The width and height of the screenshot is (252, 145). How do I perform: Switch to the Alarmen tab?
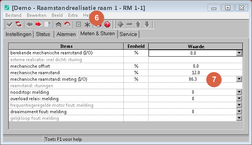coord(66,34)
